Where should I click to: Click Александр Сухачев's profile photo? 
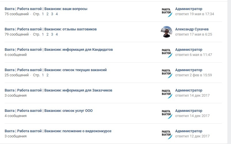click(167, 32)
